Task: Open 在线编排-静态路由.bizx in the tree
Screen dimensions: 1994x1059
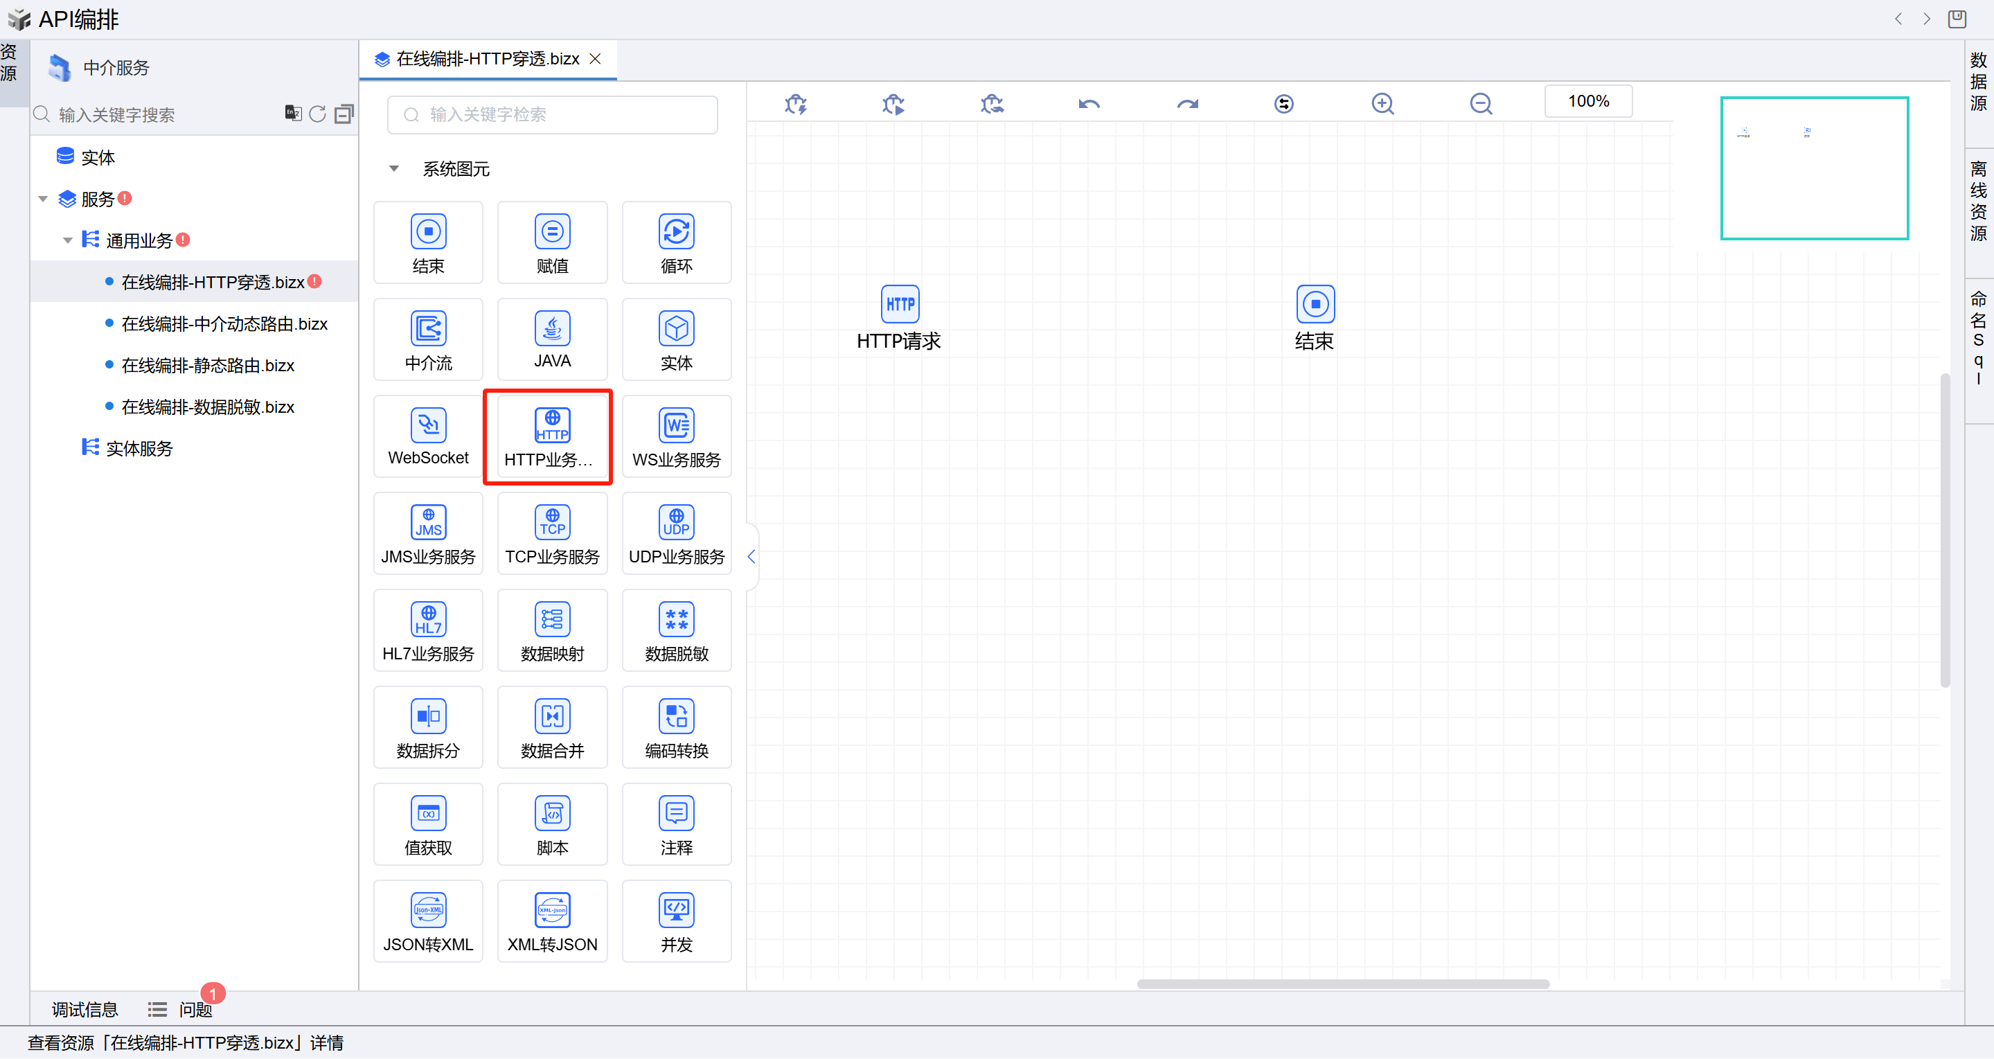Action: click(208, 366)
